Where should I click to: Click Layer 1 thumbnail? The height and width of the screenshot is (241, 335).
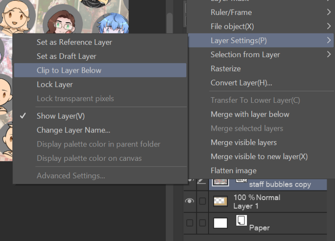click(x=220, y=201)
